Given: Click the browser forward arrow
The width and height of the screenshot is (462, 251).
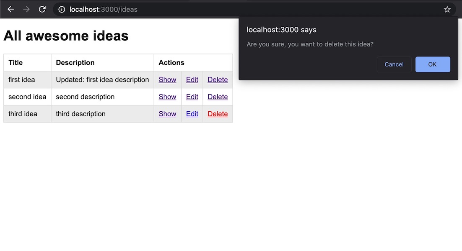Looking at the screenshot, I should click(26, 9).
